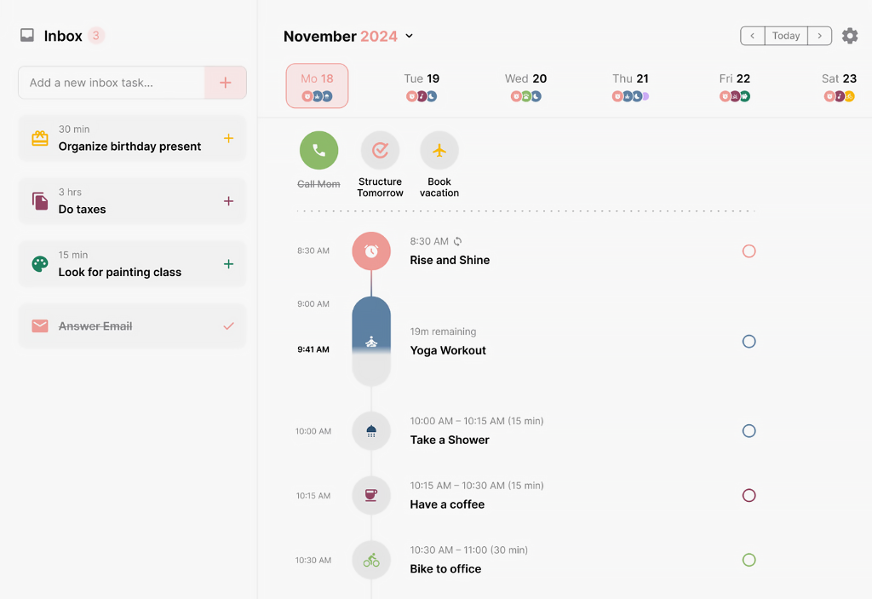Mark Rise and Shine as completed

tap(749, 251)
